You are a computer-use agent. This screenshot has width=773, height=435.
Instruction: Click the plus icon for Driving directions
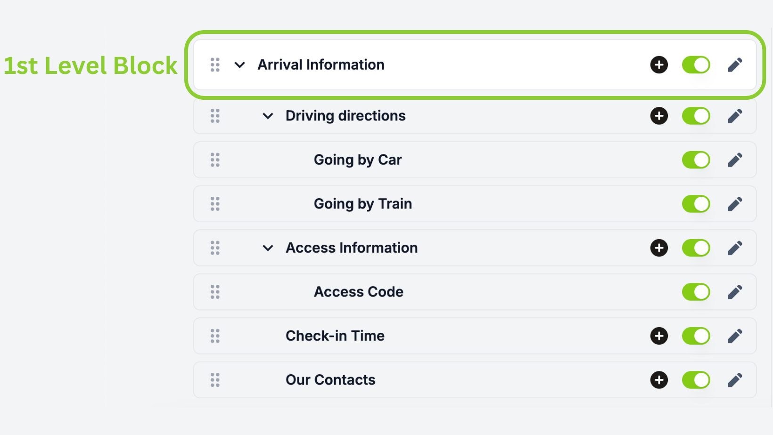click(x=659, y=116)
